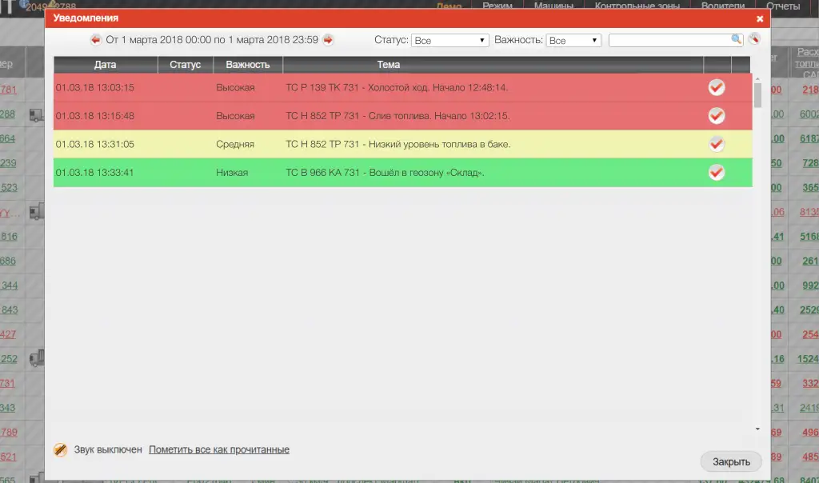Mark the Низкий уровень топлива notification as read
This screenshot has width=819, height=483.
tap(717, 144)
